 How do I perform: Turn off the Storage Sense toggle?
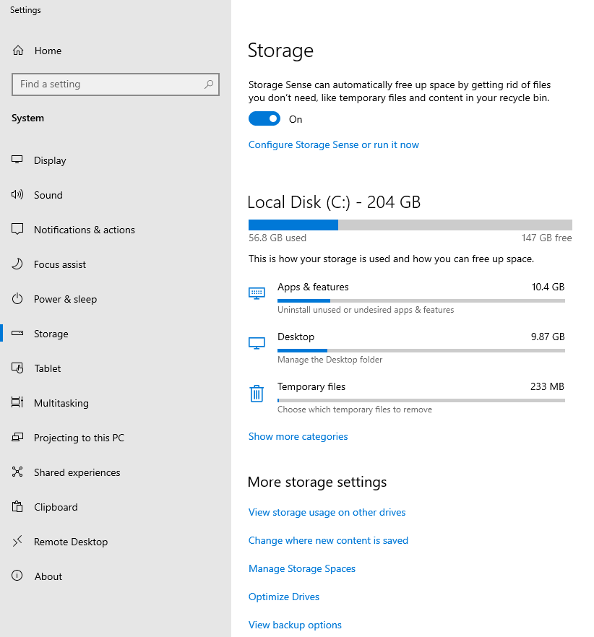point(264,118)
